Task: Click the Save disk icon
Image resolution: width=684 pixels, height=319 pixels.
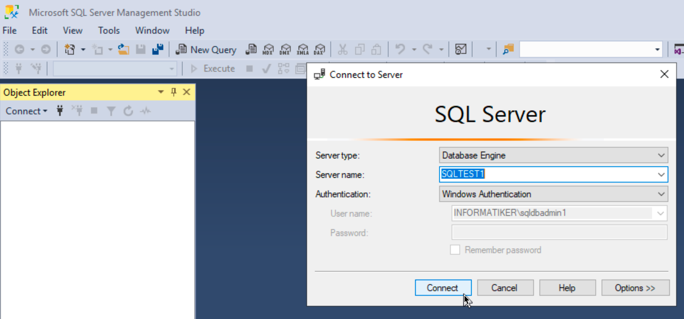Action: pos(141,49)
